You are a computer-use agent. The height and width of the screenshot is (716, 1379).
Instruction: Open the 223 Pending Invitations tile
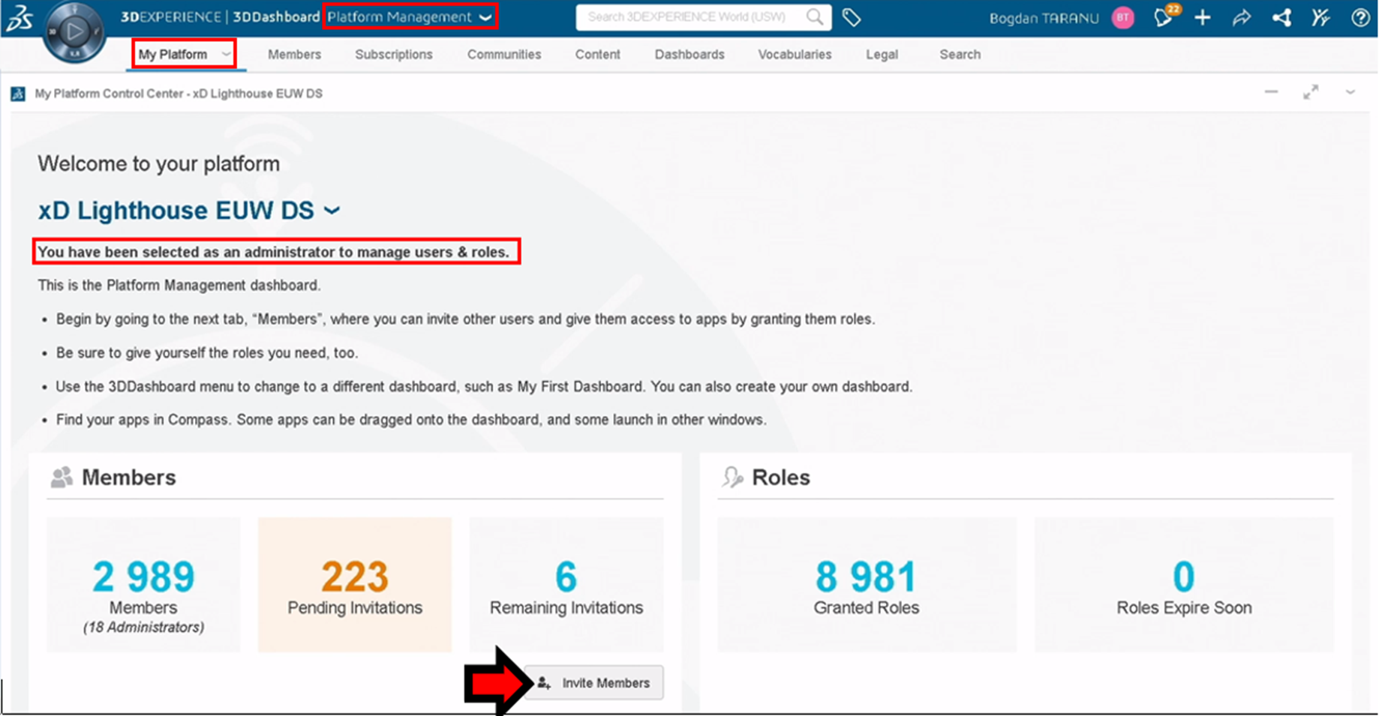355,585
